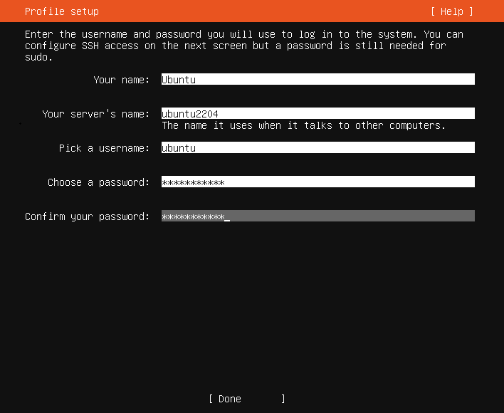Click the asterisks in Choose a password field
504x413 pixels.
point(193,182)
